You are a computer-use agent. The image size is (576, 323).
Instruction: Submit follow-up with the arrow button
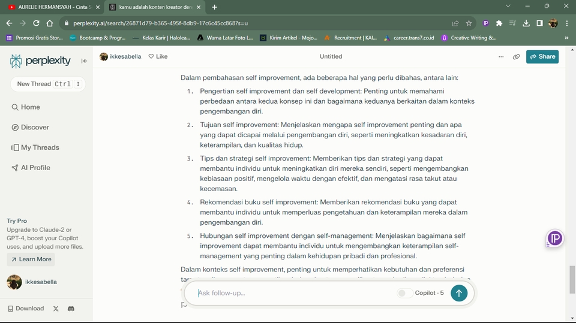pos(459,293)
